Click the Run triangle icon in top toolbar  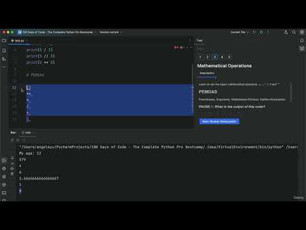pyautogui.click(x=254, y=32)
